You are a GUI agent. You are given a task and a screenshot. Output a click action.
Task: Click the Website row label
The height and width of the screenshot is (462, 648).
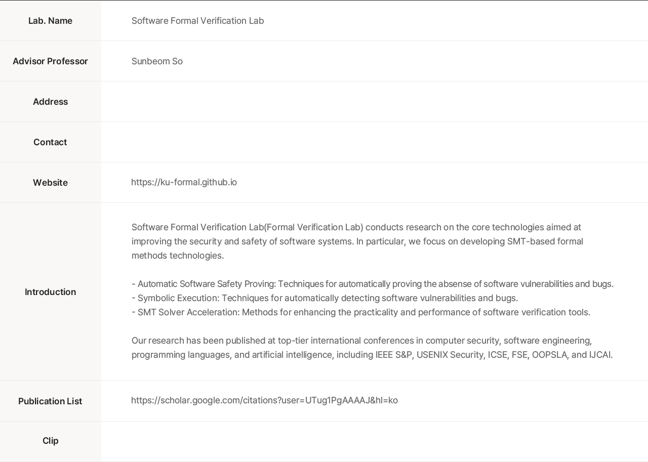[x=50, y=183]
